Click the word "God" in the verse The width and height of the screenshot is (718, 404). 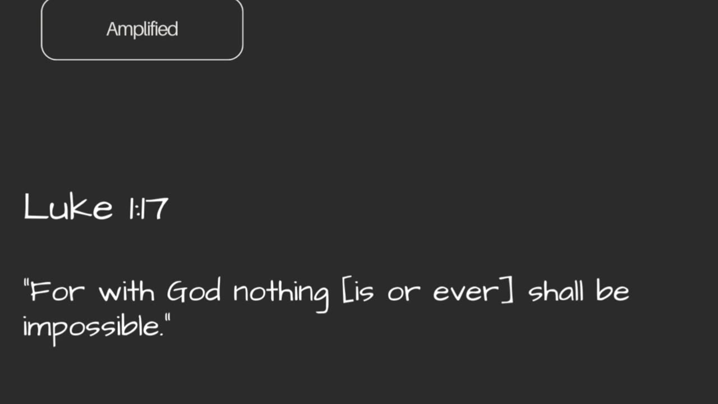click(x=194, y=292)
